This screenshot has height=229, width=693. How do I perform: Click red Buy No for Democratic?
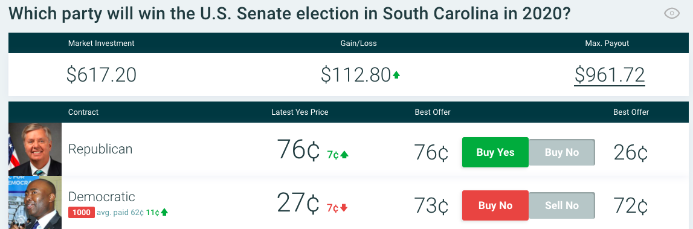495,205
